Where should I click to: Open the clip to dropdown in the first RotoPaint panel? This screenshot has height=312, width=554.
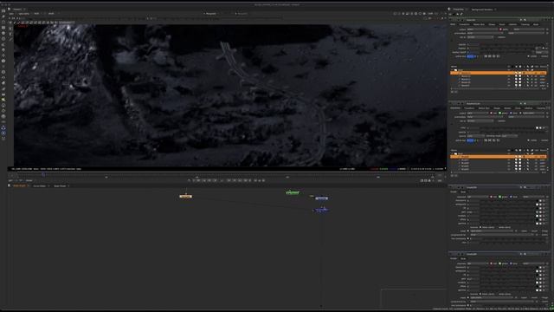[x=480, y=37]
